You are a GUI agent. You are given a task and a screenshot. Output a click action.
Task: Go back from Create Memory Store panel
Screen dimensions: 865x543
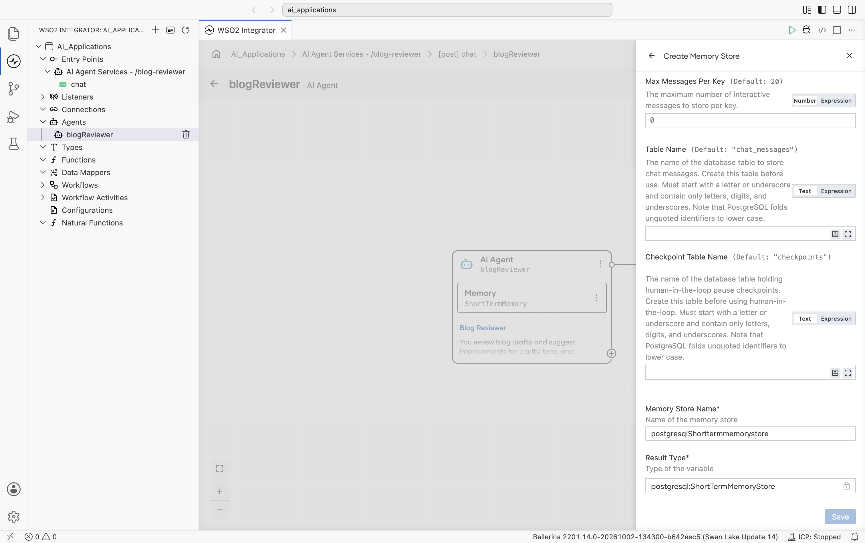(x=651, y=56)
